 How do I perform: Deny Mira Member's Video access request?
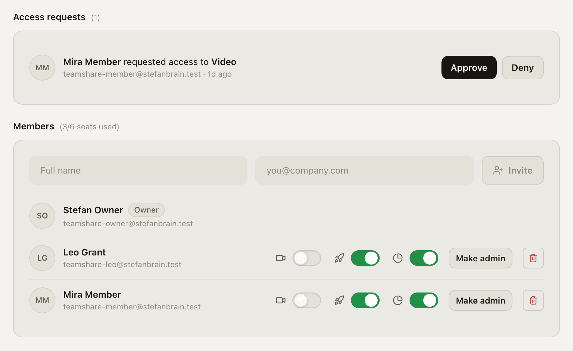(523, 68)
